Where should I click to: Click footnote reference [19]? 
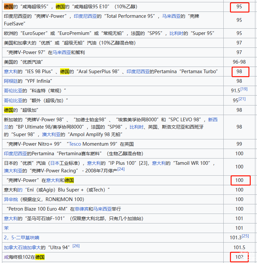(x=244, y=89)
